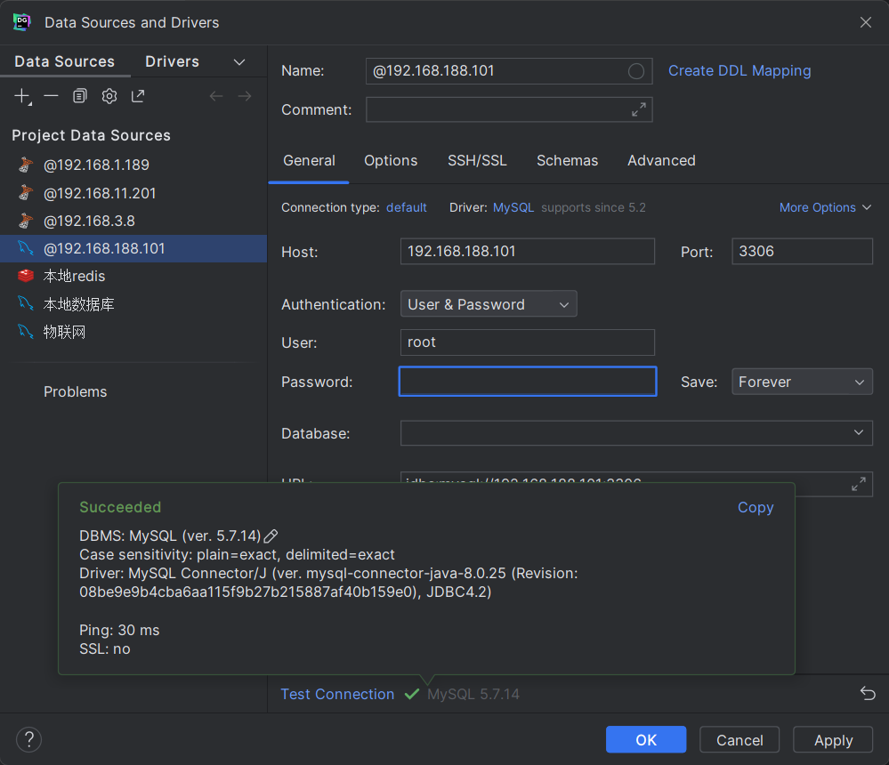
Task: Open the Save Forever dropdown
Action: click(x=801, y=382)
